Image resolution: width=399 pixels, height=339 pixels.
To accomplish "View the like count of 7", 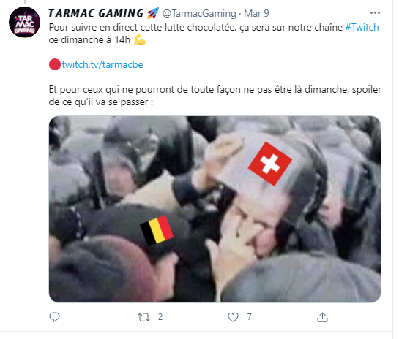I will tap(250, 317).
